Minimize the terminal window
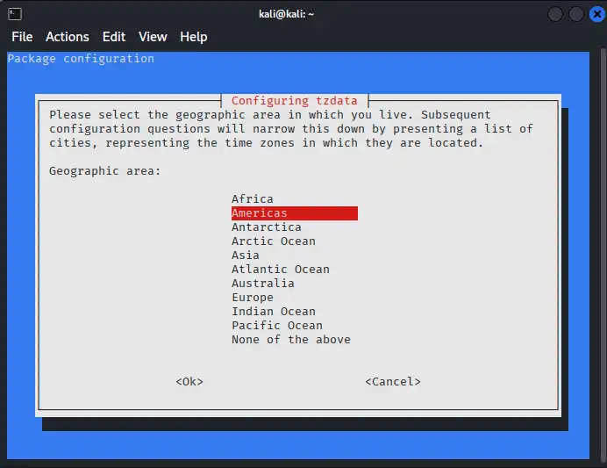Image resolution: width=607 pixels, height=468 pixels. tap(555, 14)
